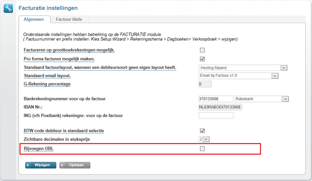This screenshot has width=312, height=181.
Task: Tick the Bijvoegen UBL checkbox
Action: (x=202, y=149)
